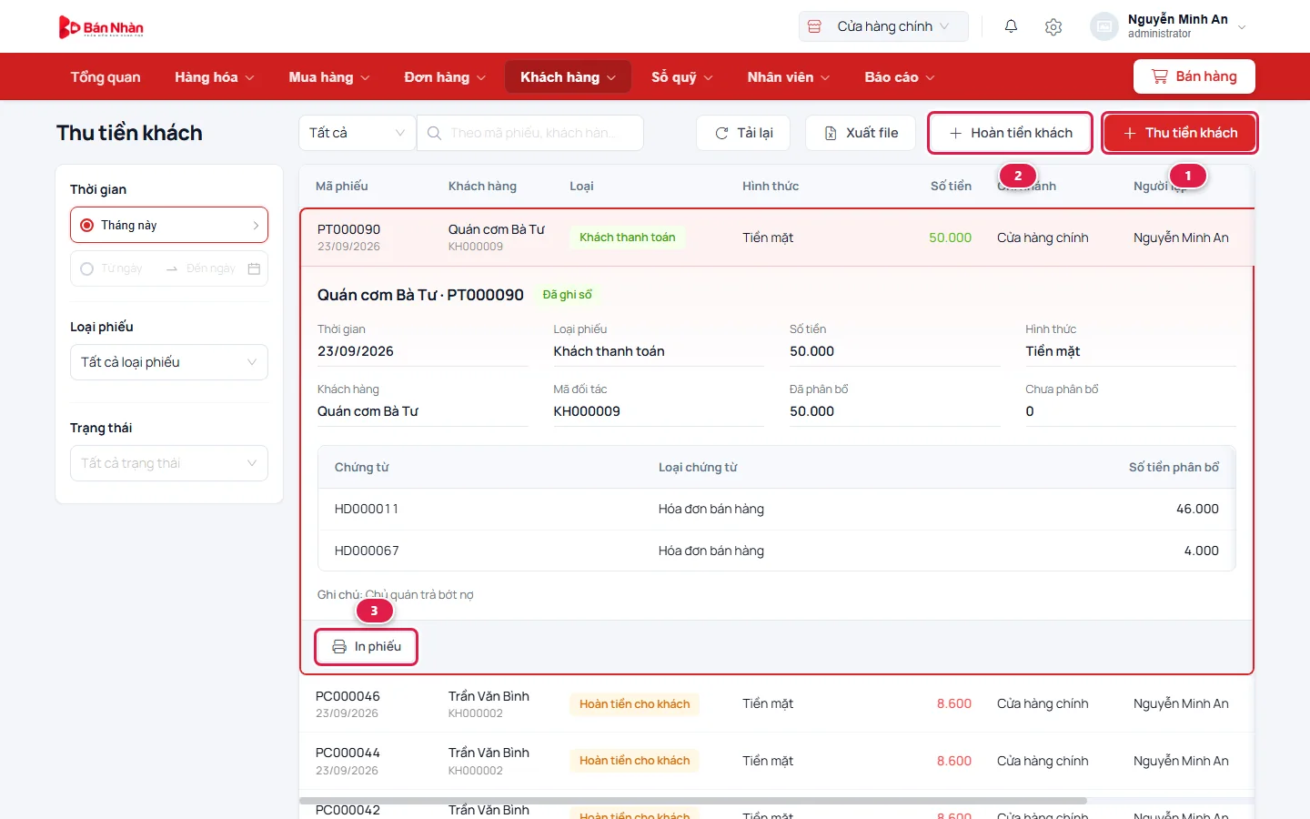Click the search magnifier icon
This screenshot has height=819, width=1310.
pos(434,133)
